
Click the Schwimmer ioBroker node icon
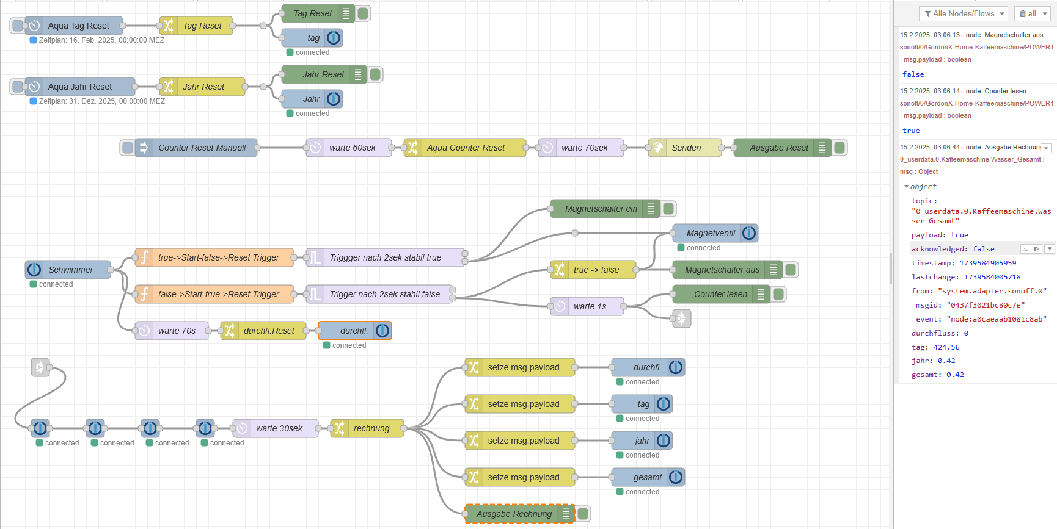tap(34, 270)
